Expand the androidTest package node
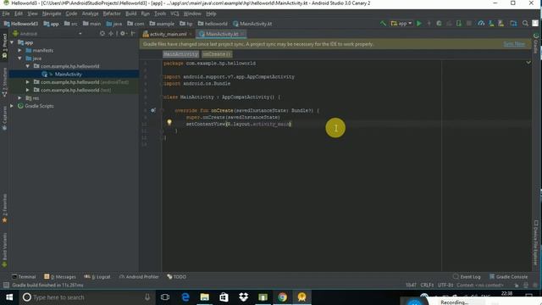Screen dimensions: 542x305 [x=28, y=82]
